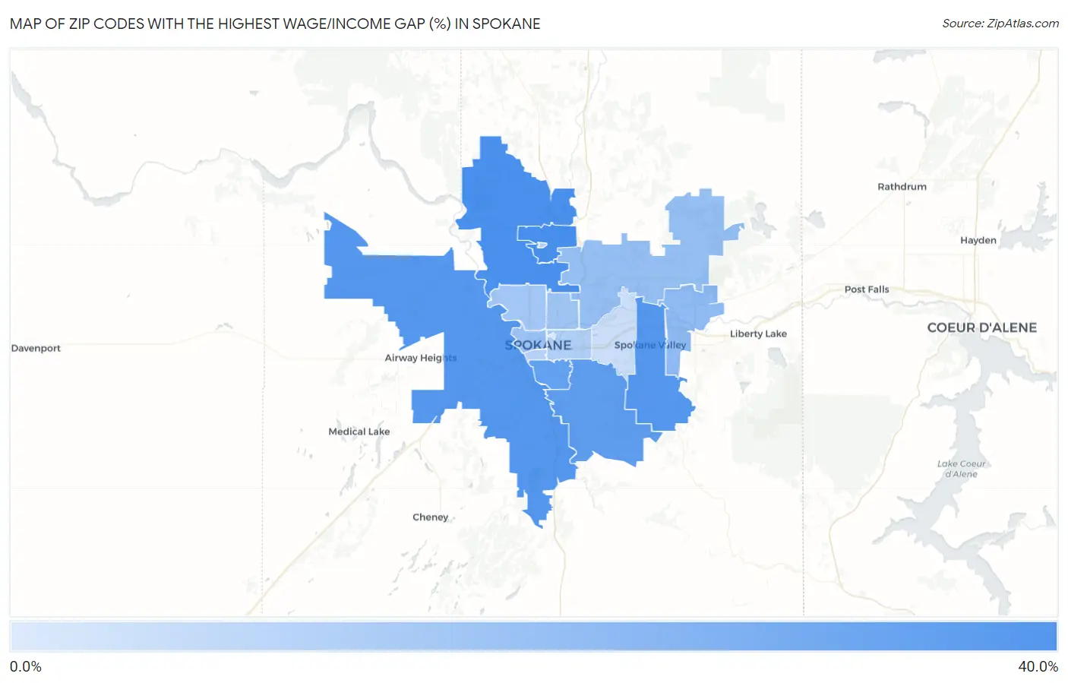The image size is (1068, 683).
Task: Click the Davenport map label
Action: [36, 348]
